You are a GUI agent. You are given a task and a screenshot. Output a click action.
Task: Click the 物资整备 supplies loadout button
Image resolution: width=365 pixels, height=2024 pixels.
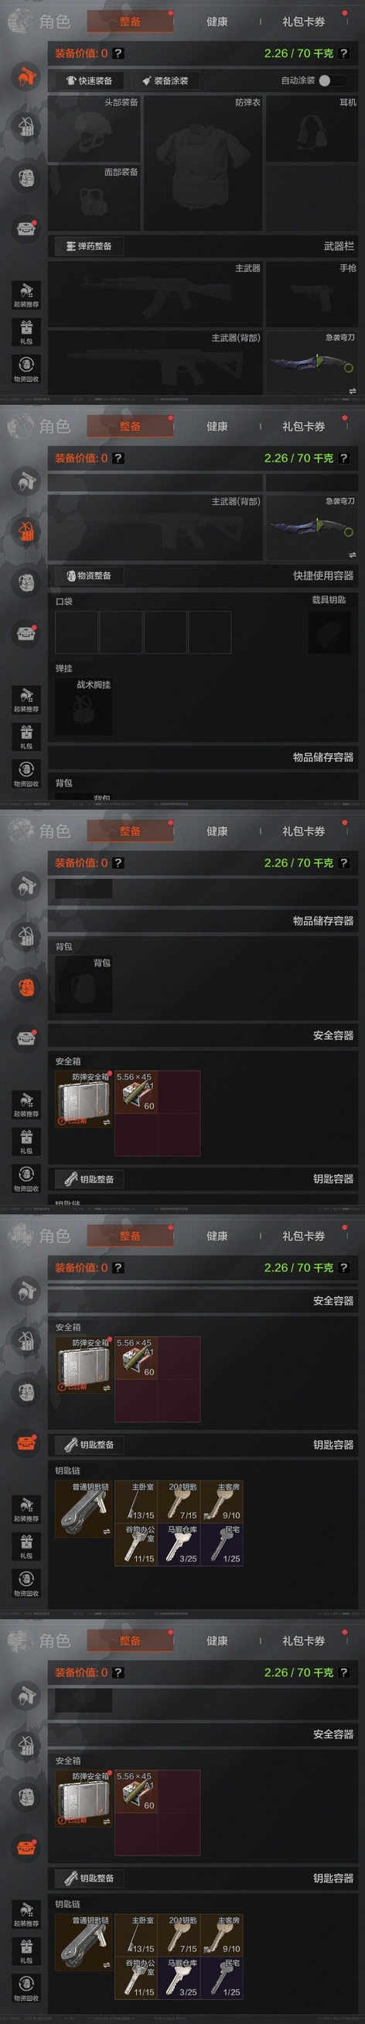pyautogui.click(x=89, y=575)
